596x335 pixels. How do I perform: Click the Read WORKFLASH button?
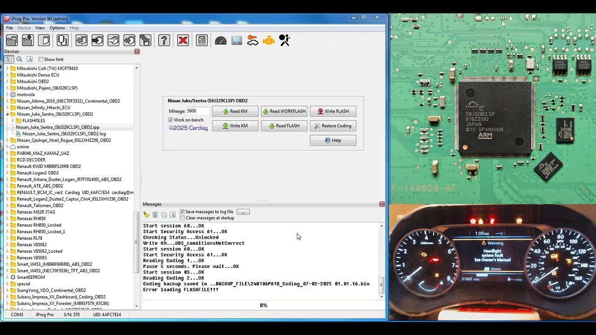(284, 111)
